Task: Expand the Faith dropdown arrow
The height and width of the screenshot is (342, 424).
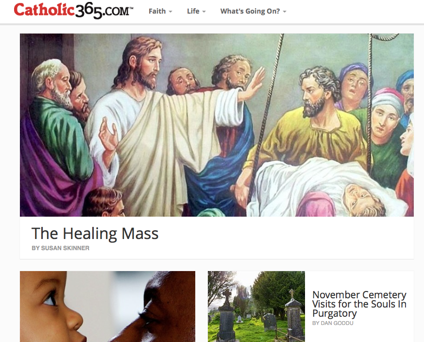Action: [170, 12]
